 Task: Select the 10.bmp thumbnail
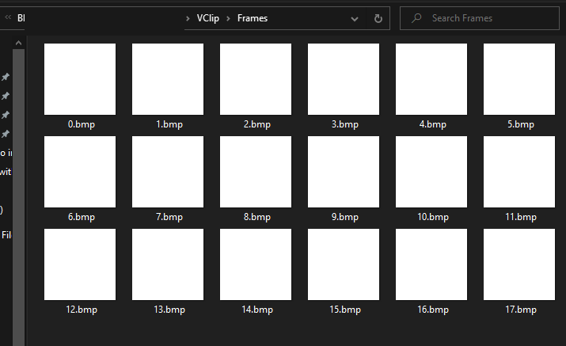tap(431, 172)
